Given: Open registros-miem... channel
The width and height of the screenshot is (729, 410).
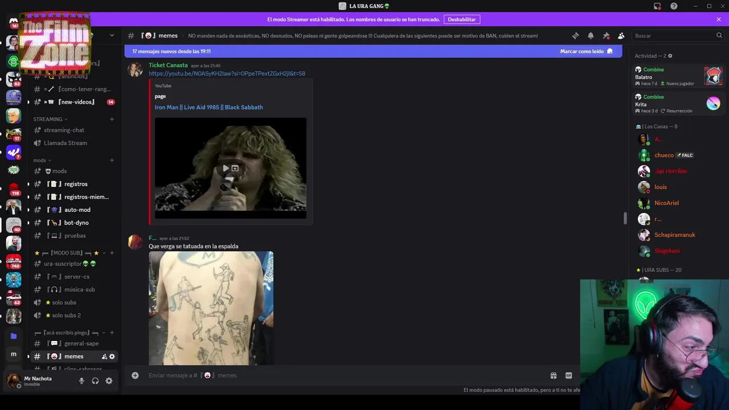Looking at the screenshot, I should coord(73,197).
